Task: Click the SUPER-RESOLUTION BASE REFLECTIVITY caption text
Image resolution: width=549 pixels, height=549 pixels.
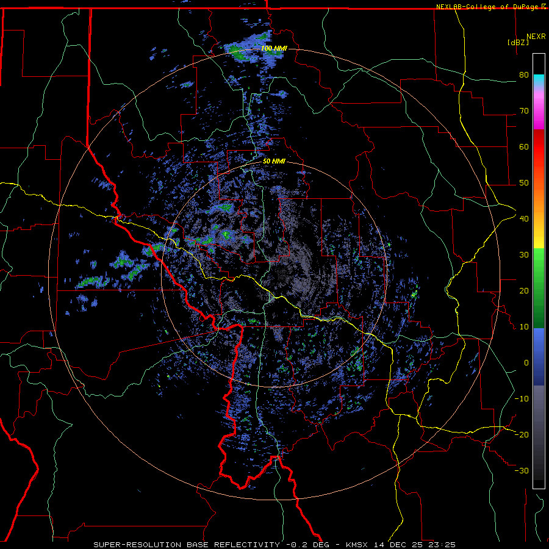Action: tap(186, 545)
